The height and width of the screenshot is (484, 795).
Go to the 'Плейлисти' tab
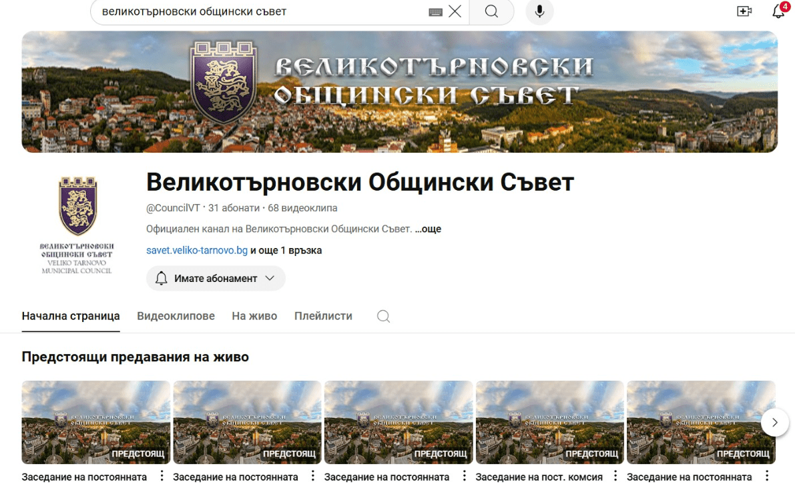click(x=323, y=316)
